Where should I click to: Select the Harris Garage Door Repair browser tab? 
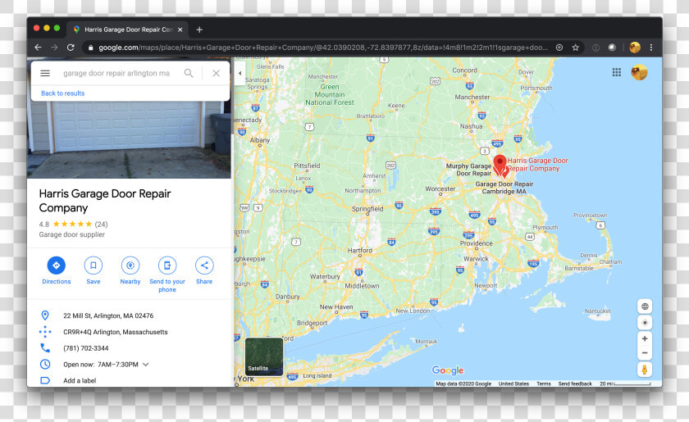click(127, 29)
